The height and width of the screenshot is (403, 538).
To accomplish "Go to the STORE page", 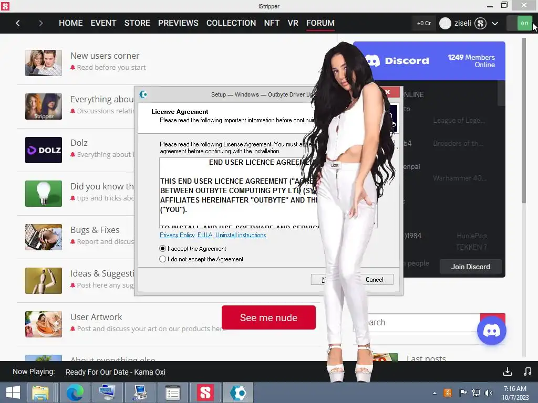I will point(137,23).
